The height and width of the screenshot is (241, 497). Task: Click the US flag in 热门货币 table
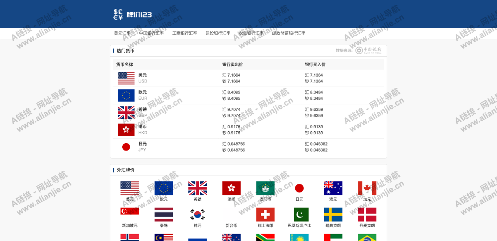pyautogui.click(x=126, y=78)
